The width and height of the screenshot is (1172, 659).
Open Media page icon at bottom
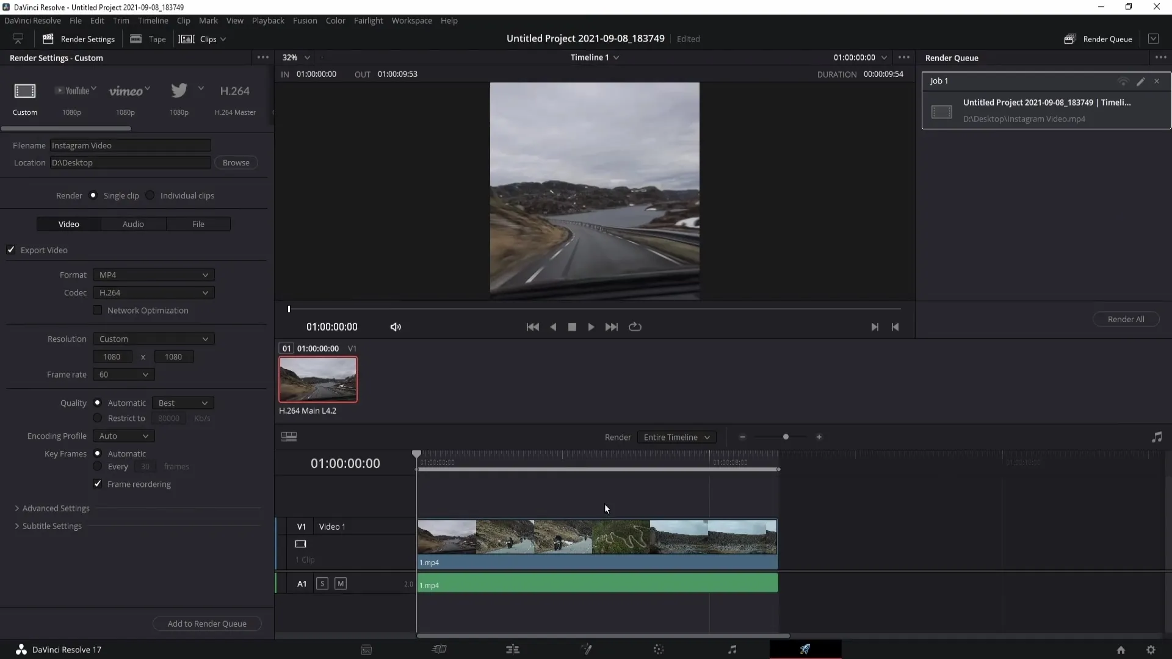(x=366, y=650)
